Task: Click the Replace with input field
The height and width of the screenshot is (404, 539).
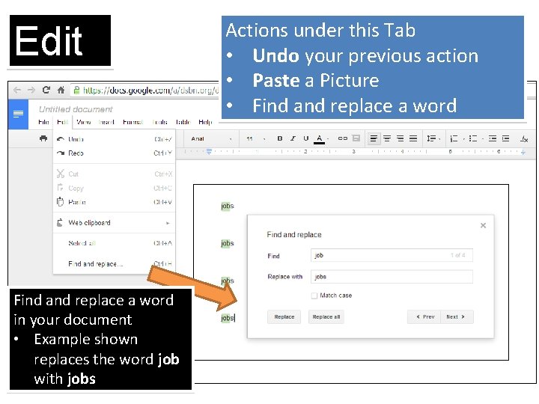Action: 392,277
